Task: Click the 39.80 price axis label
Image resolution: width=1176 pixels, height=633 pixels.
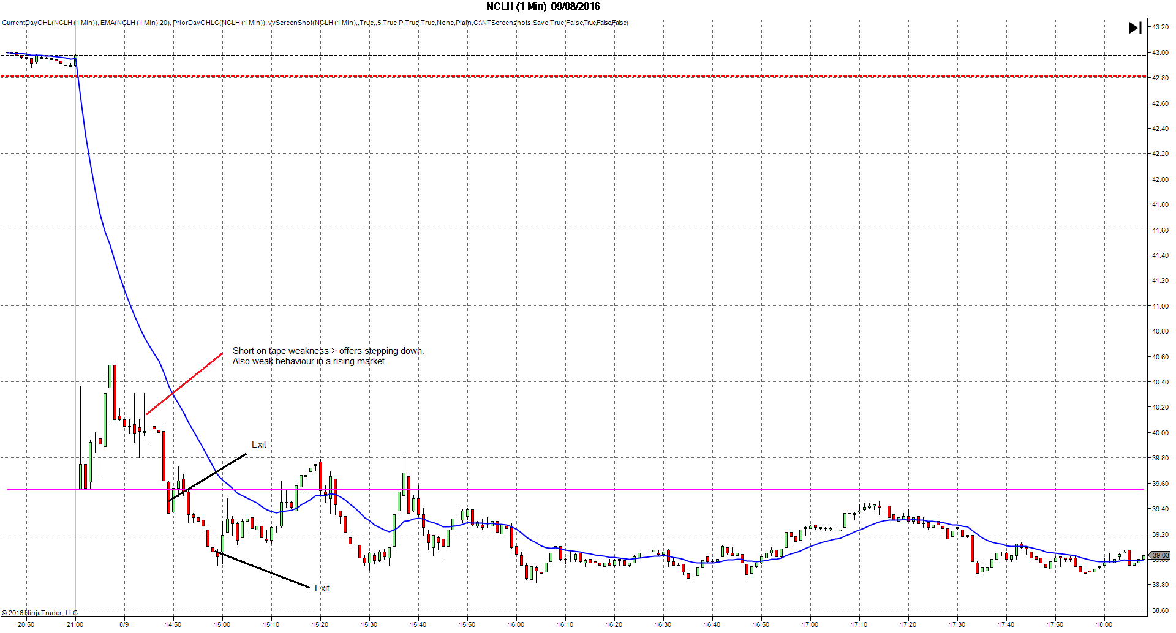Action: coord(1160,458)
